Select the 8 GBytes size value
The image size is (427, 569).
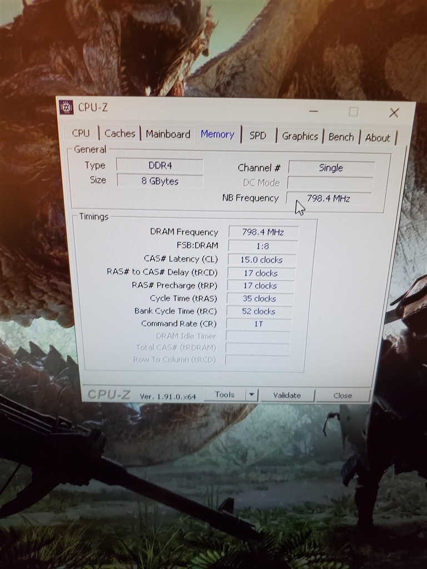point(160,181)
